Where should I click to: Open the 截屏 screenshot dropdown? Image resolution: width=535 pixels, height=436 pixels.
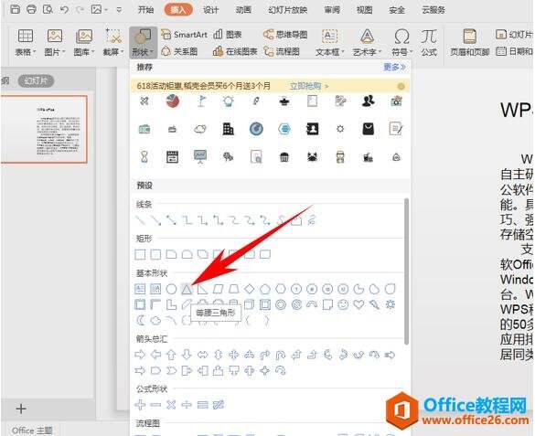tap(112, 43)
